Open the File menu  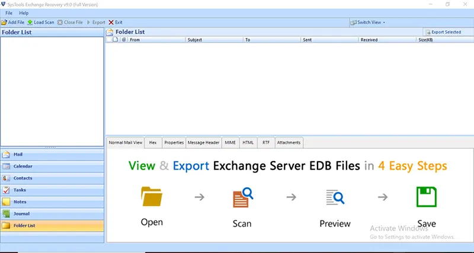pos(9,13)
